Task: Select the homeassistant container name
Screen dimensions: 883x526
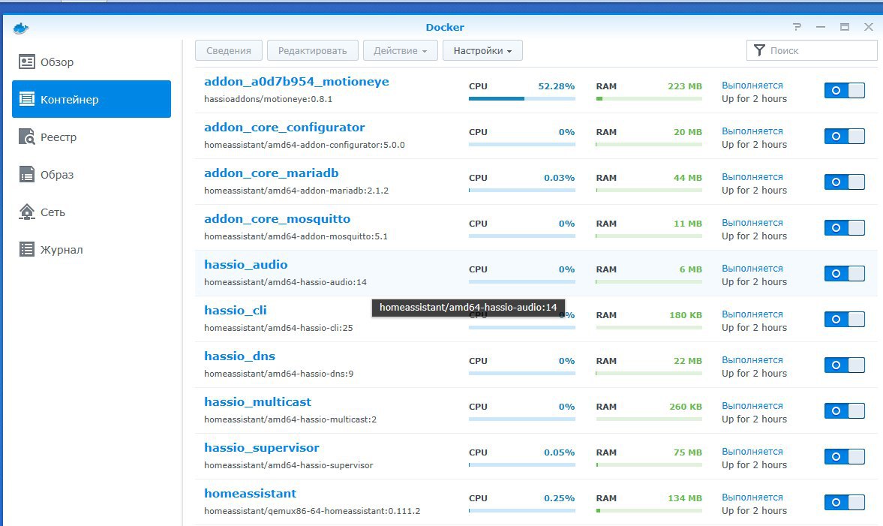Action: tap(250, 493)
